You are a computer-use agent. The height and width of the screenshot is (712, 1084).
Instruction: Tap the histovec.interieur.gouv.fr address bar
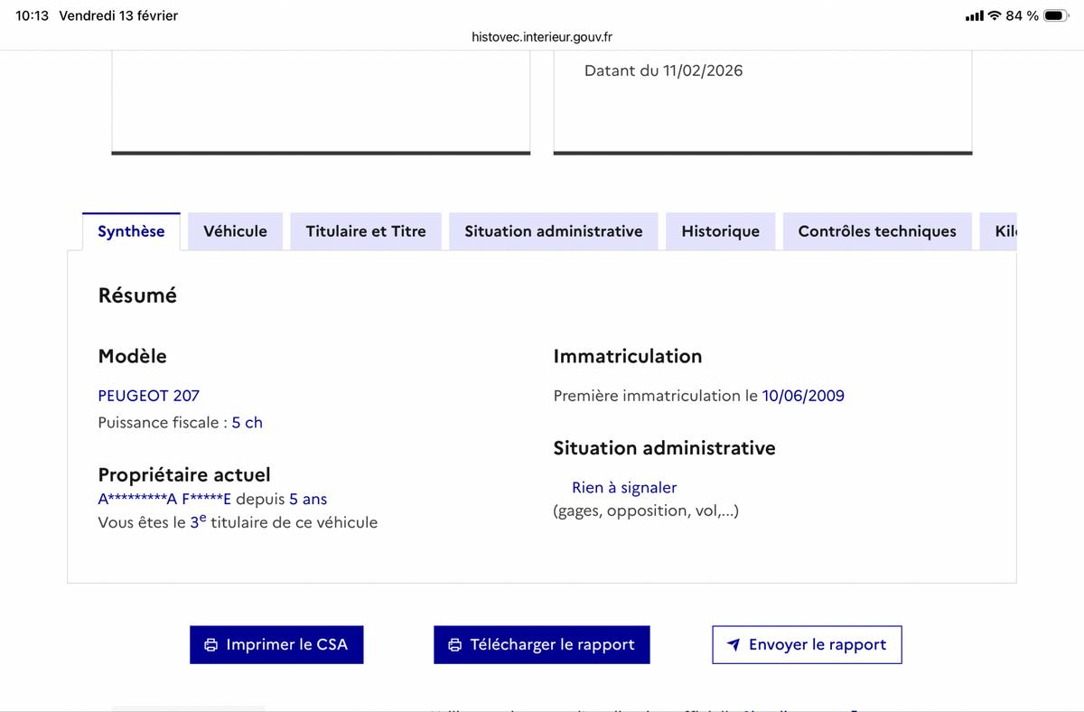pyautogui.click(x=542, y=37)
